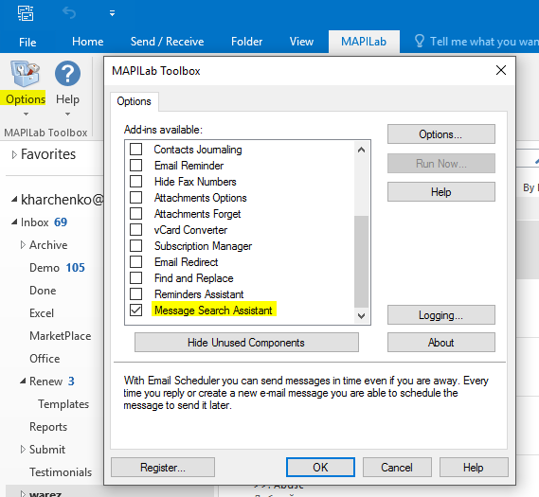The height and width of the screenshot is (497, 539).
Task: Click the add-ins list scroll up arrow
Action: pos(361,150)
